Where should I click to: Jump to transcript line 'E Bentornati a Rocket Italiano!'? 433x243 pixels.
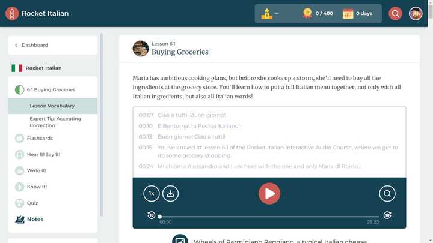click(x=198, y=126)
